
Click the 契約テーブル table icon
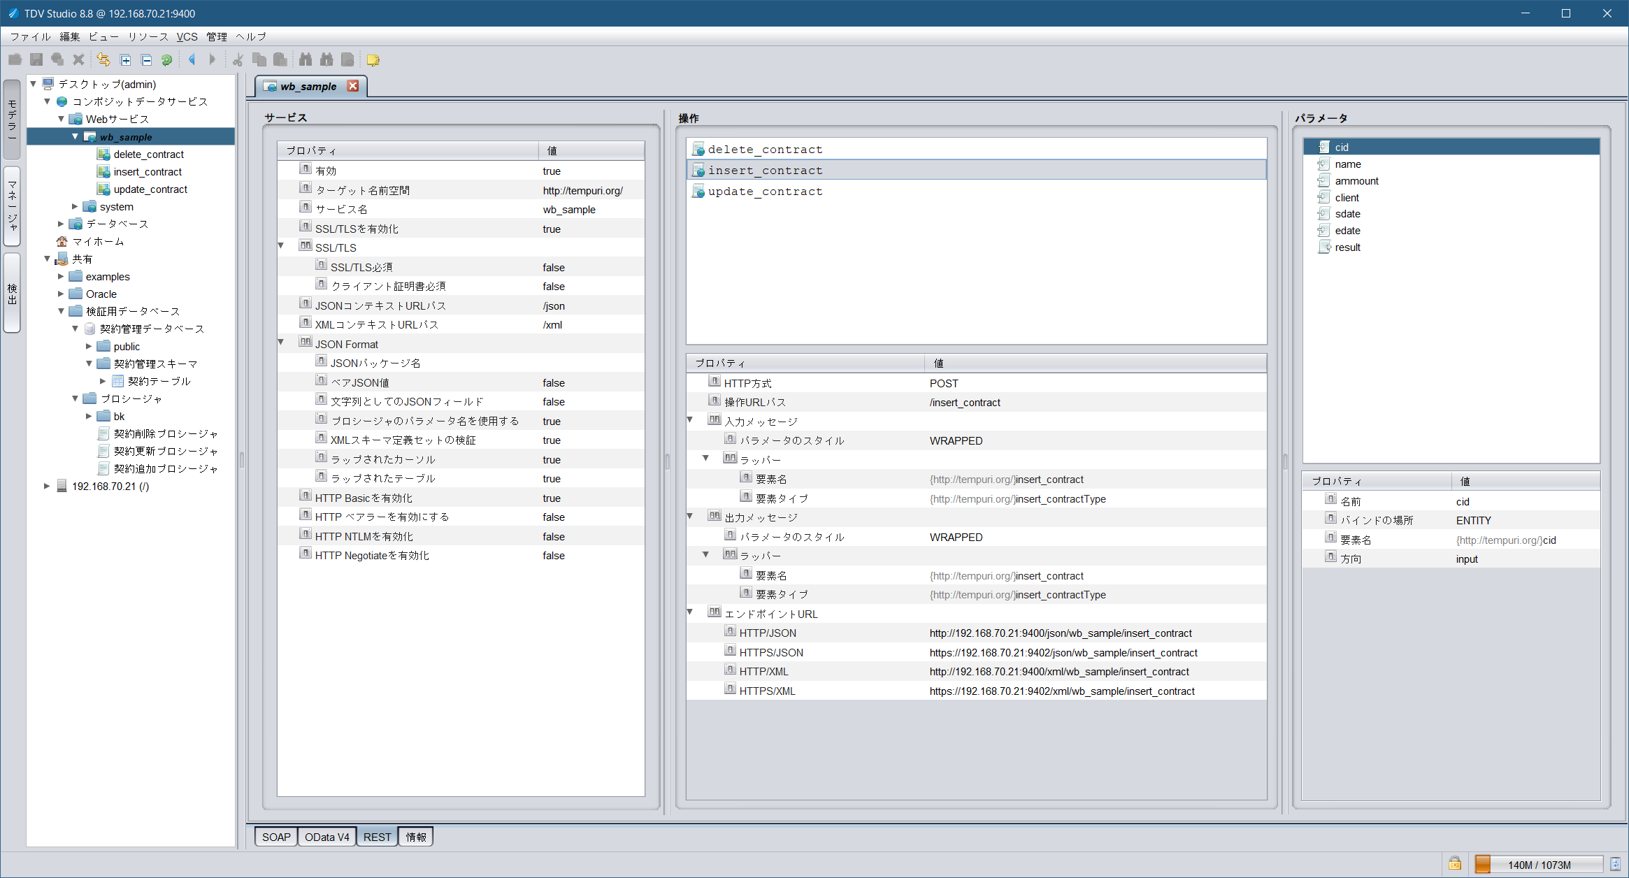pos(117,381)
